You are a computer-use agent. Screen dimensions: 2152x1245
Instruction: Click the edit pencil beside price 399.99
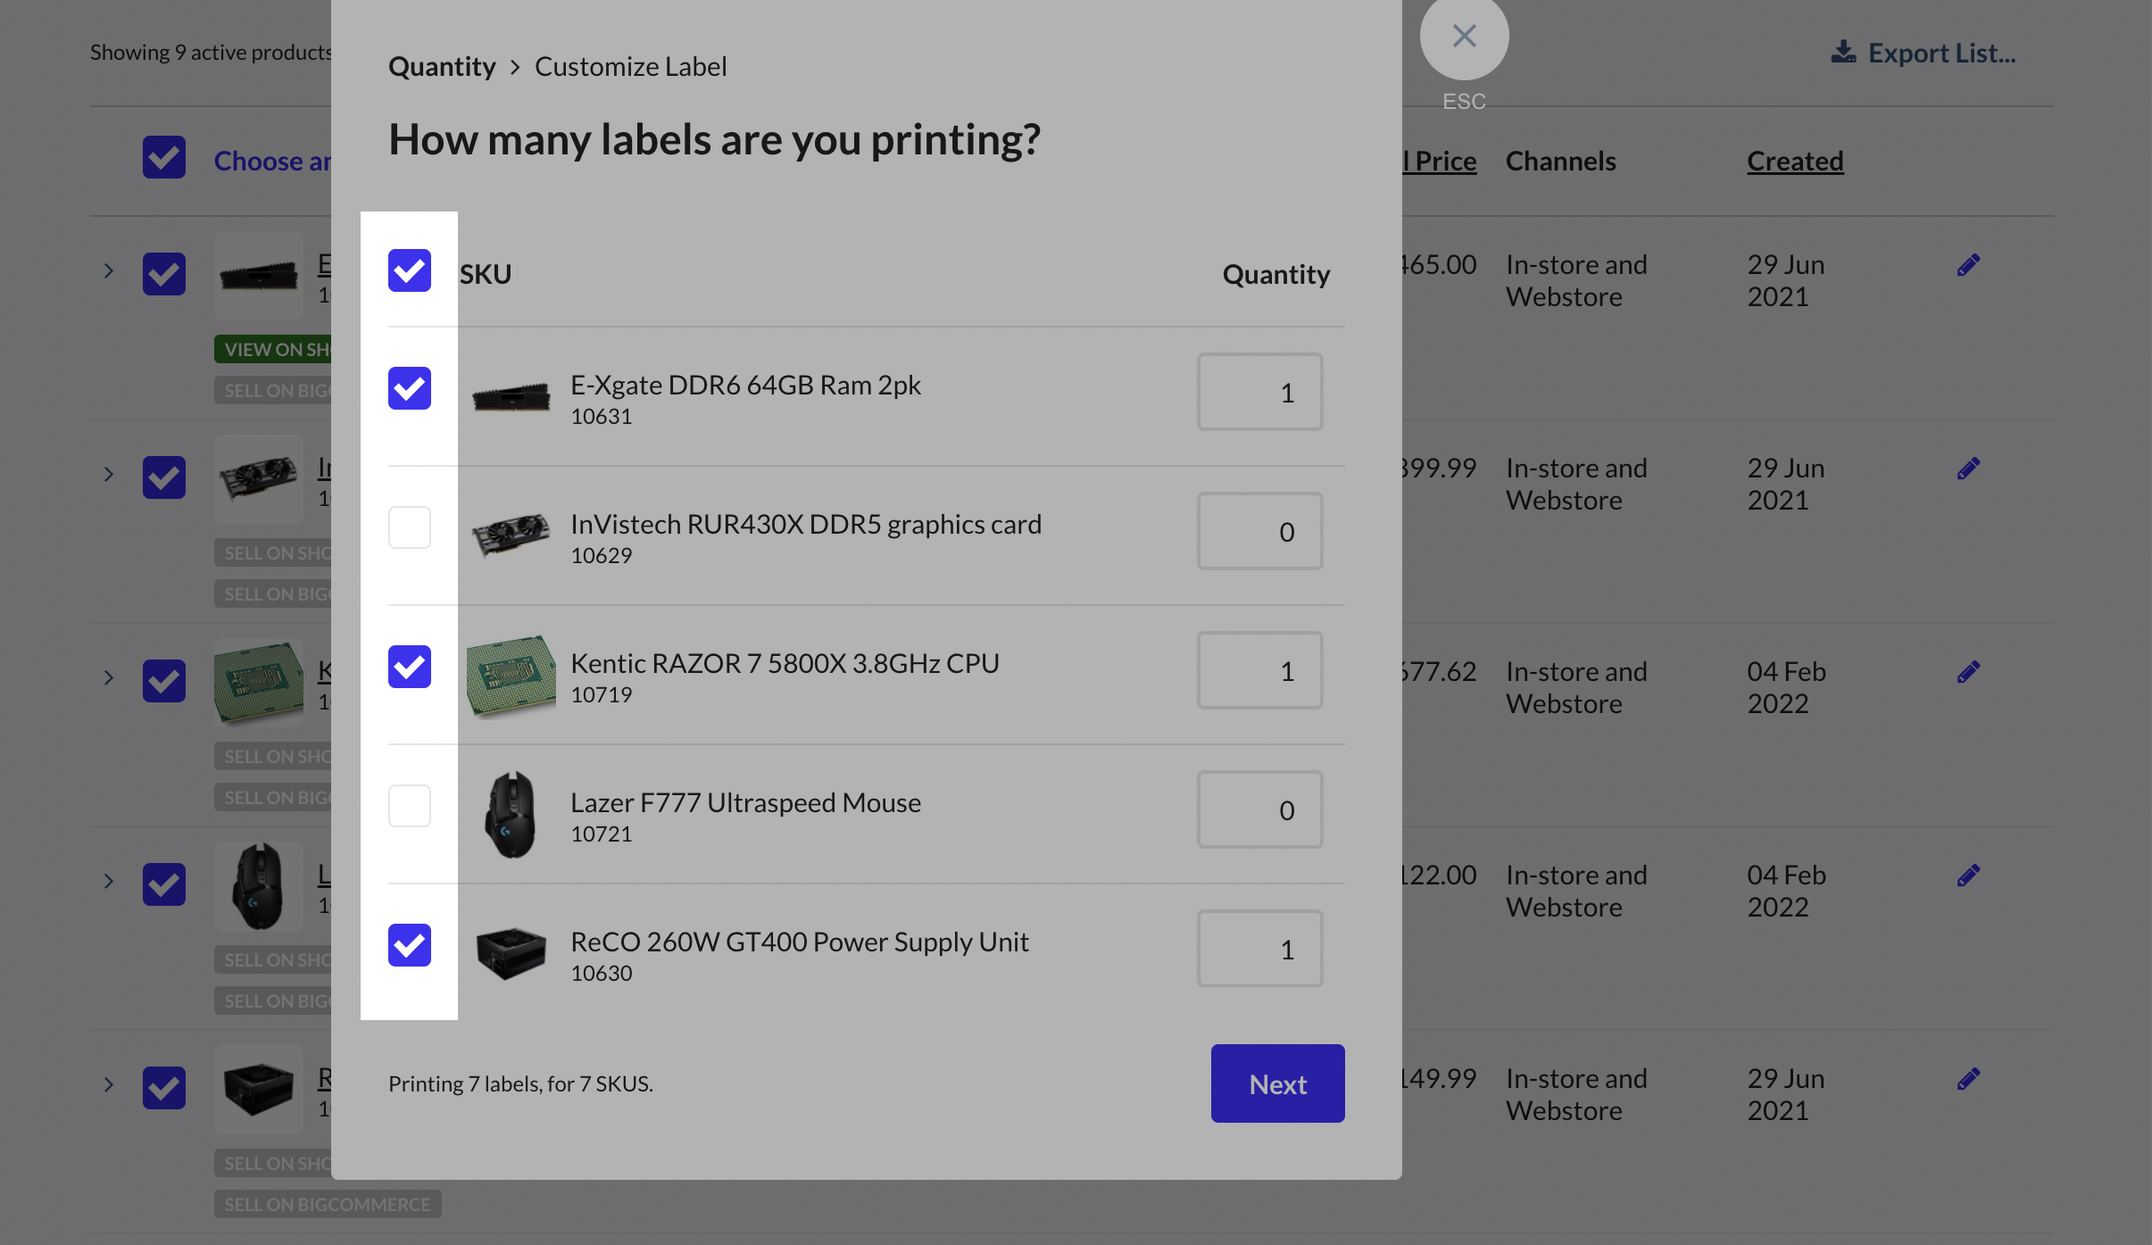1968,469
